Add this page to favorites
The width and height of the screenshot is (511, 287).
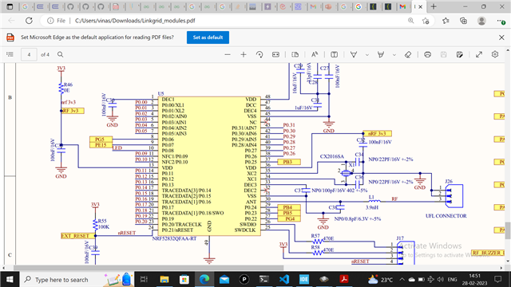[426, 21]
